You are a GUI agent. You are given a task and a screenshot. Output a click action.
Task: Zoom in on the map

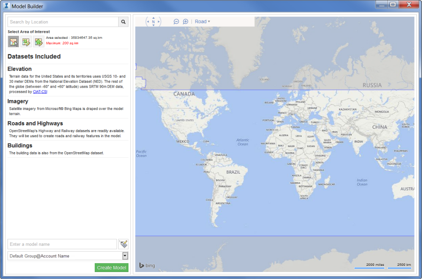tap(185, 22)
